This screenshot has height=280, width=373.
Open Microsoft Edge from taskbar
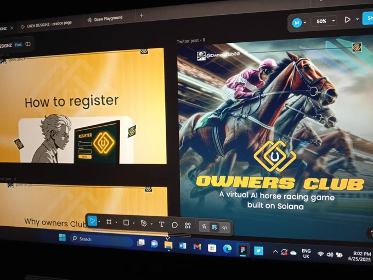click(227, 249)
